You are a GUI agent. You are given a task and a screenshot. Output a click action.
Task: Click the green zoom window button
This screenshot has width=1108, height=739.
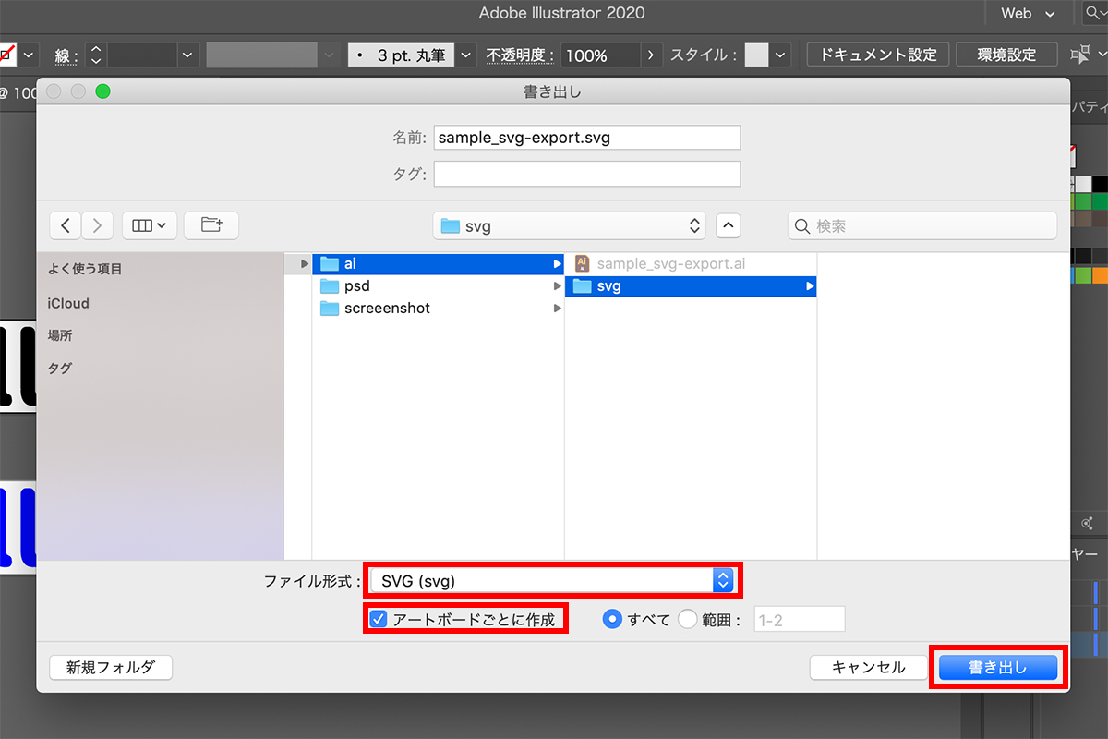pyautogui.click(x=102, y=91)
